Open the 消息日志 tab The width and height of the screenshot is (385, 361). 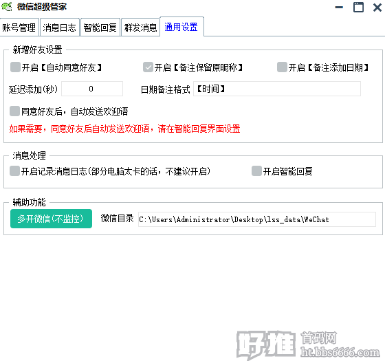coord(60,28)
